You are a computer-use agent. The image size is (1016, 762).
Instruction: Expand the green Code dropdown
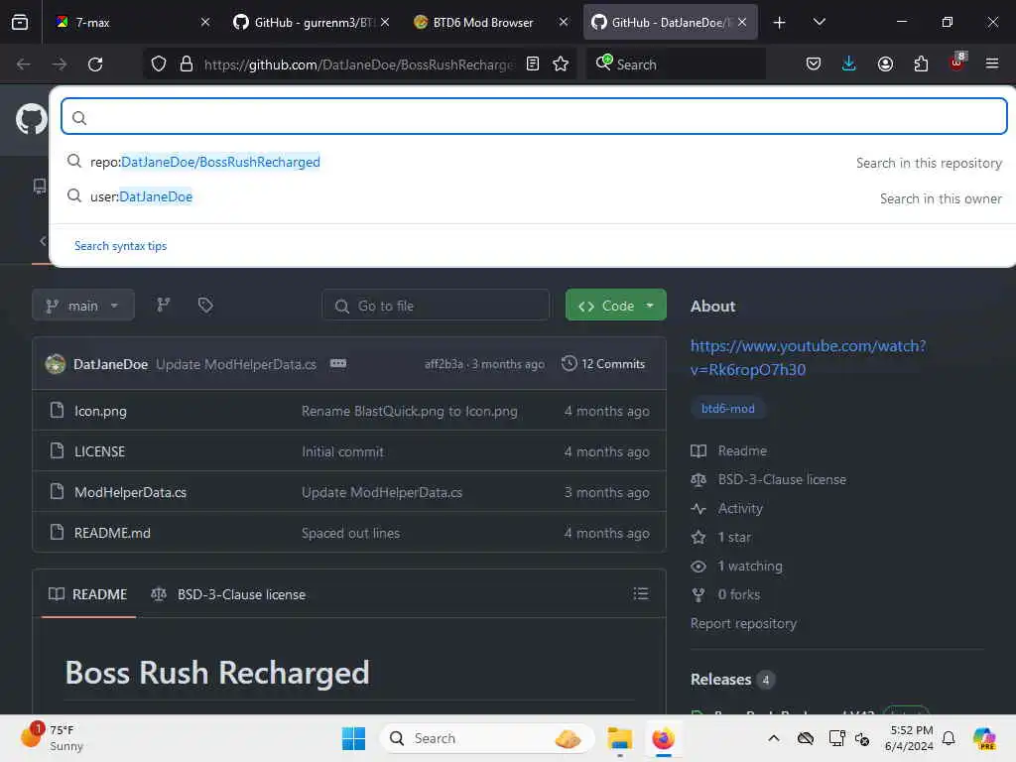615,306
